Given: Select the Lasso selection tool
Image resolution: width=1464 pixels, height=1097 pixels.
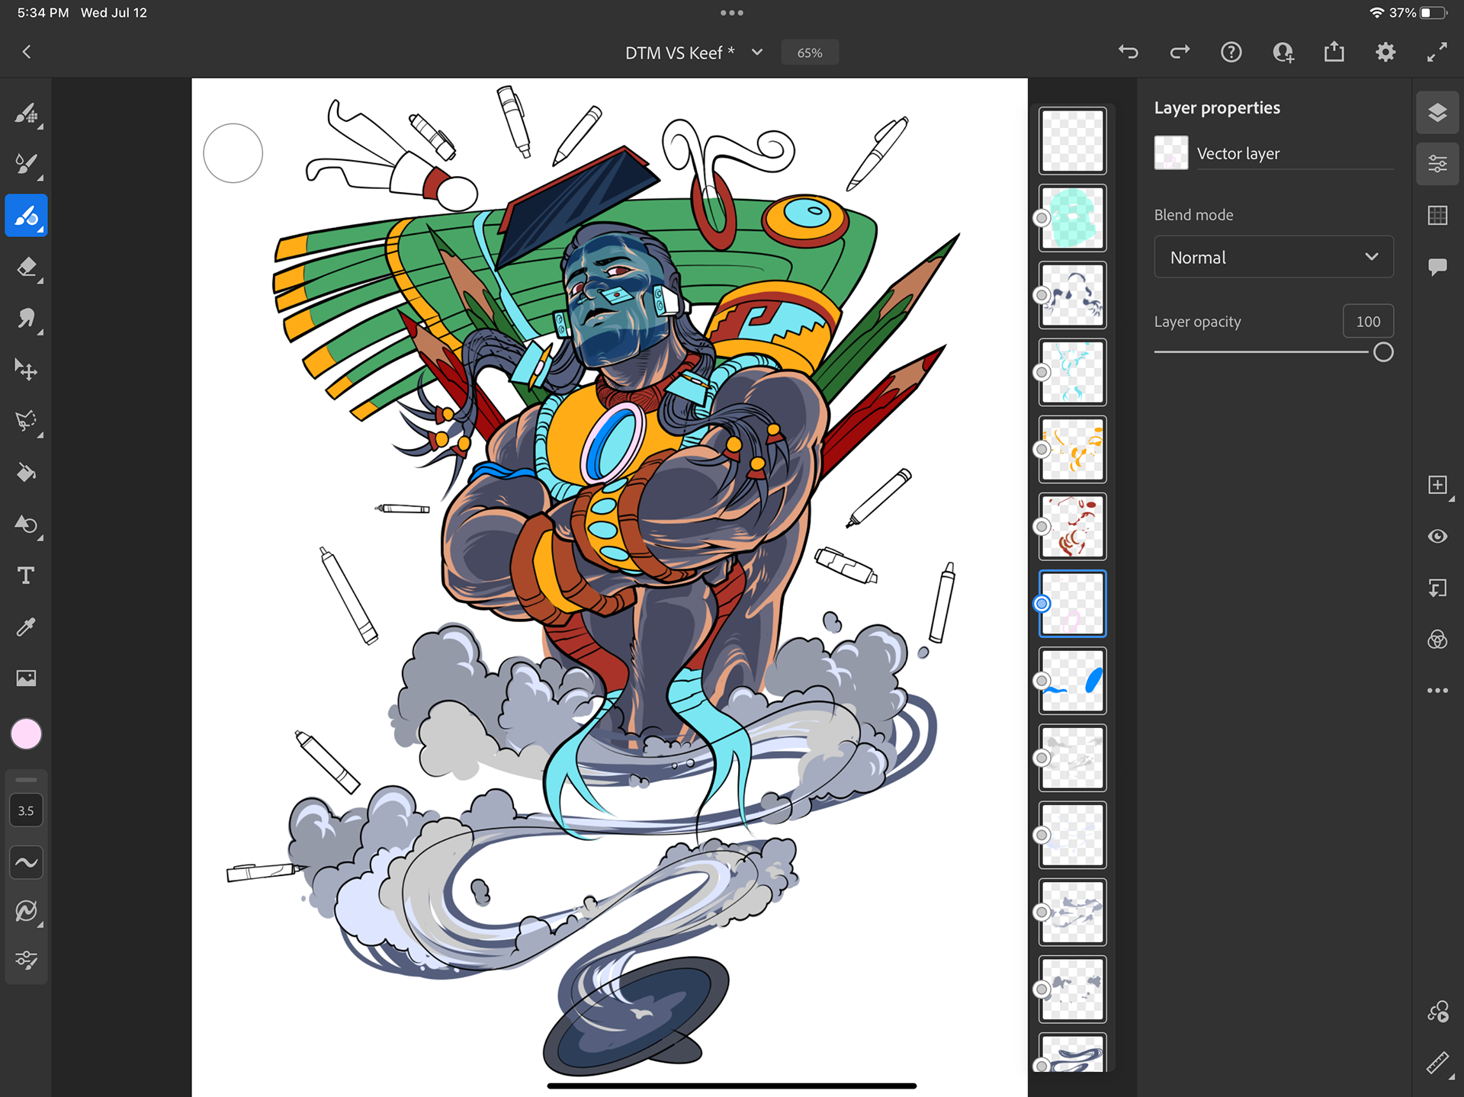Looking at the screenshot, I should pyautogui.click(x=26, y=421).
